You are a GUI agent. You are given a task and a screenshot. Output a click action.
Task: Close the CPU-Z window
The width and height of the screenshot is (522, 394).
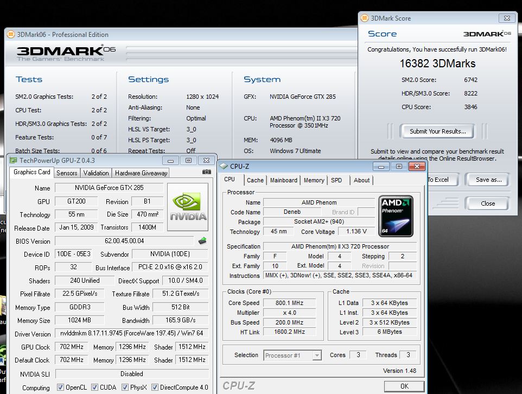coord(417,166)
